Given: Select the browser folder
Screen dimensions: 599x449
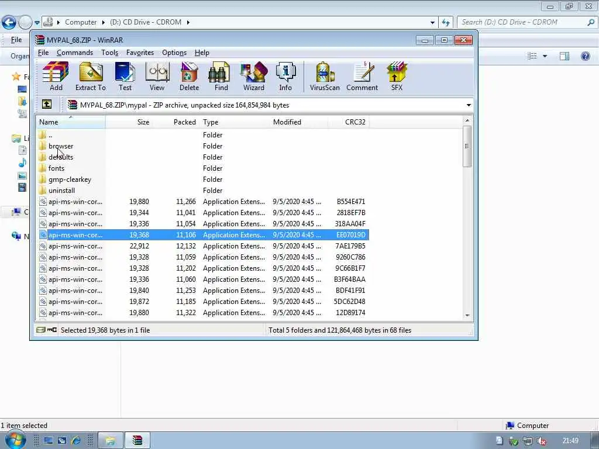Looking at the screenshot, I should point(61,146).
